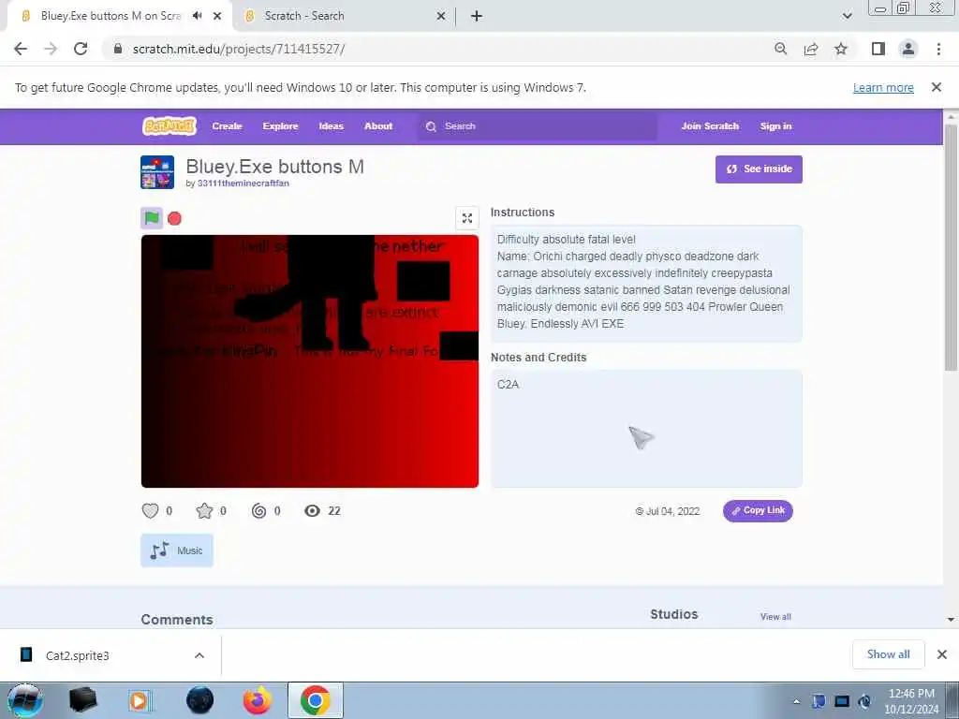Click the volume icon in system tray
The width and height of the screenshot is (959, 719).
pyautogui.click(x=864, y=701)
